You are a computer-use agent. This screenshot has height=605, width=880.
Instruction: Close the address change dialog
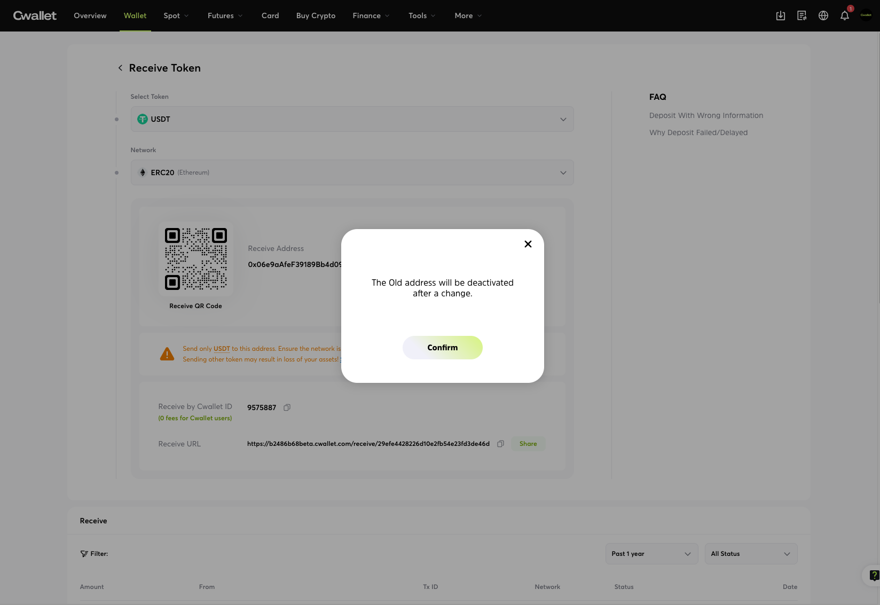(528, 244)
